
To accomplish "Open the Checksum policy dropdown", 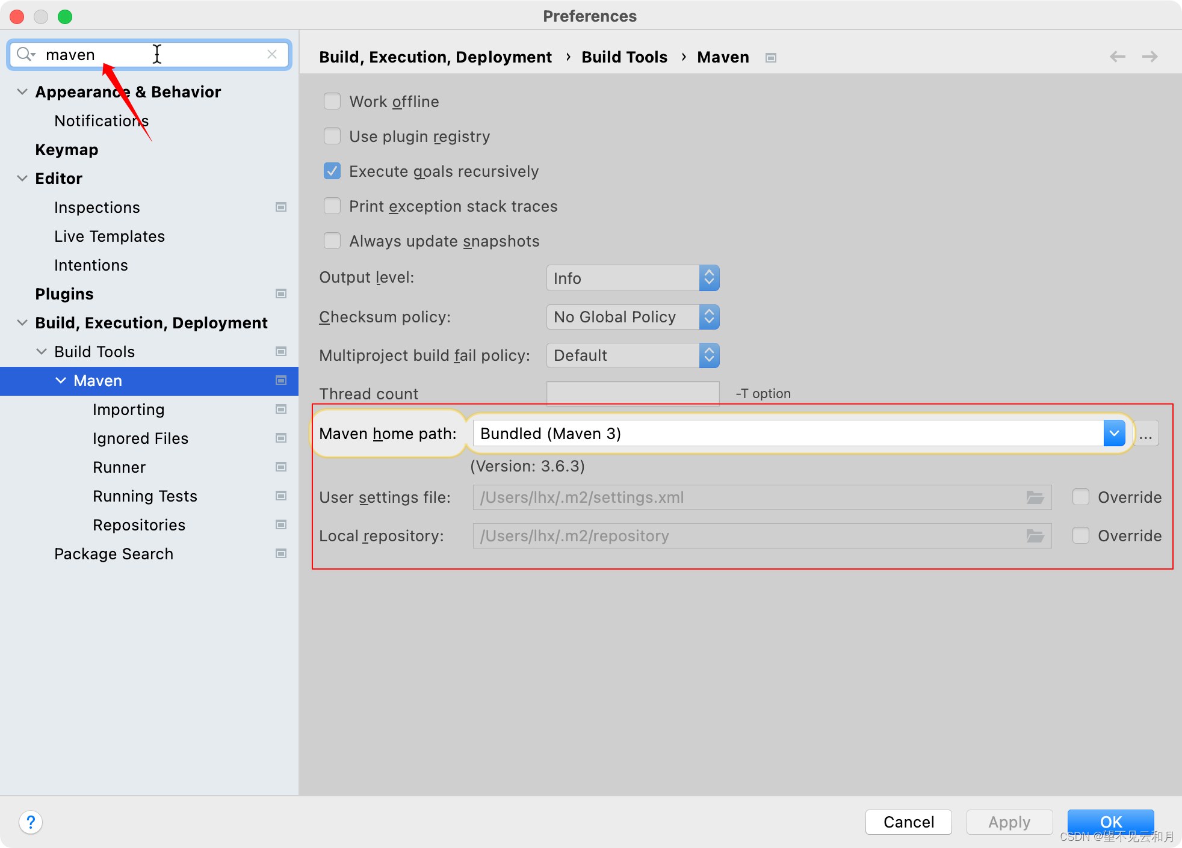I will pyautogui.click(x=633, y=316).
